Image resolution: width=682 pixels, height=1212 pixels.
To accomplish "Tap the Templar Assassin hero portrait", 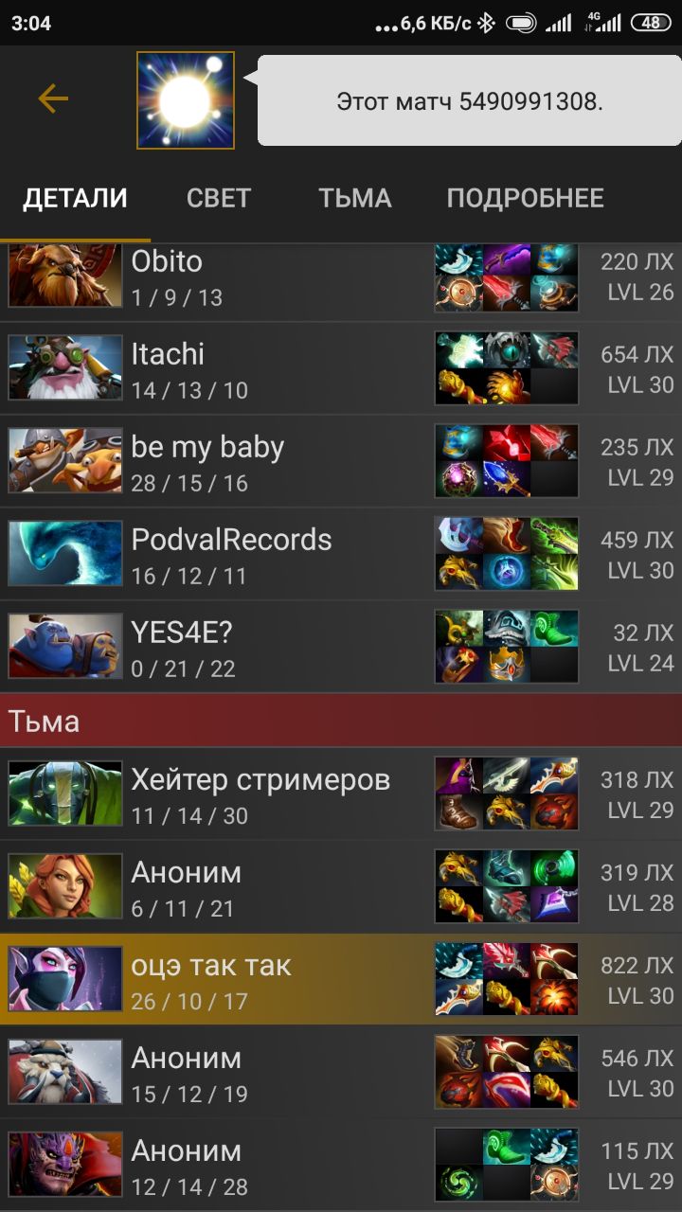I will tap(65, 979).
